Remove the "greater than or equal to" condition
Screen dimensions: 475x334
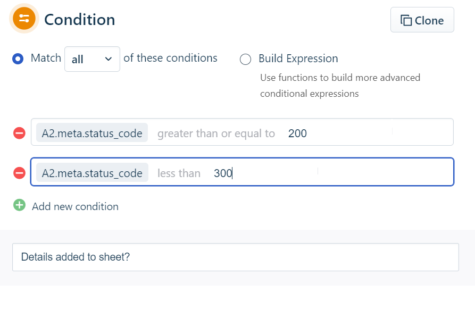pos(19,133)
